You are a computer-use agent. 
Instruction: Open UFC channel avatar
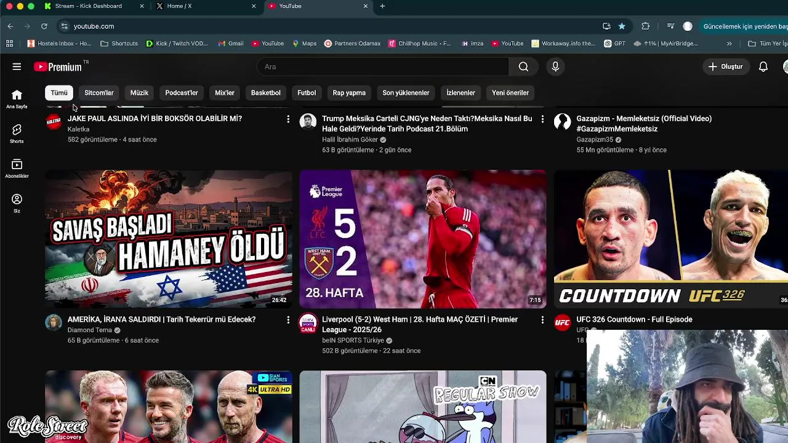pos(562,322)
